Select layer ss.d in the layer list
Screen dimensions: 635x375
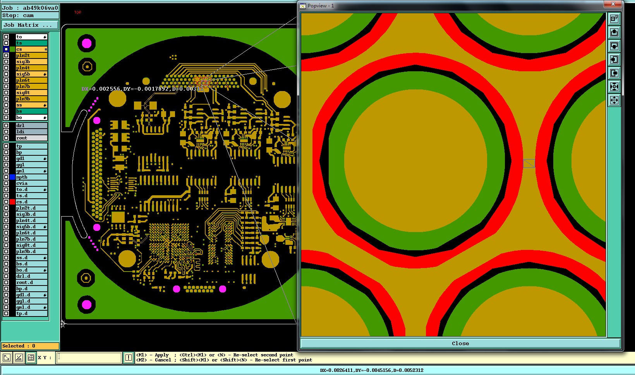pyautogui.click(x=31, y=258)
